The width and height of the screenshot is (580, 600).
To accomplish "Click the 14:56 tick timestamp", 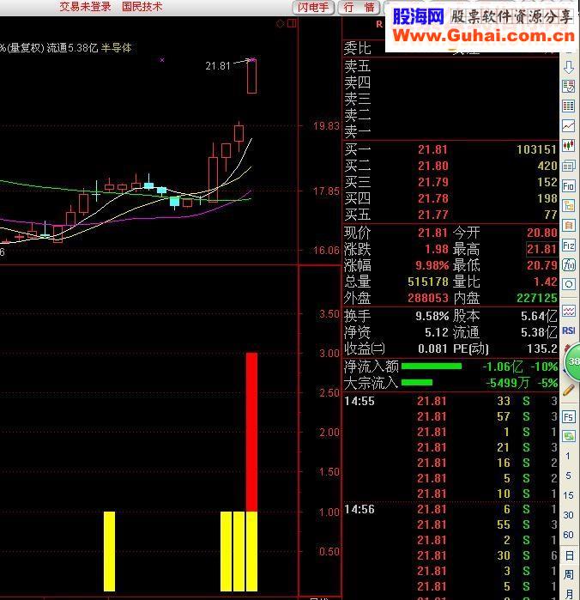I will [359, 509].
